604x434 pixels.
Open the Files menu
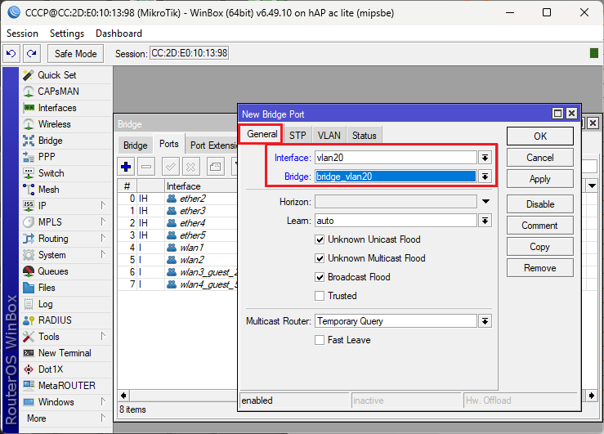47,288
